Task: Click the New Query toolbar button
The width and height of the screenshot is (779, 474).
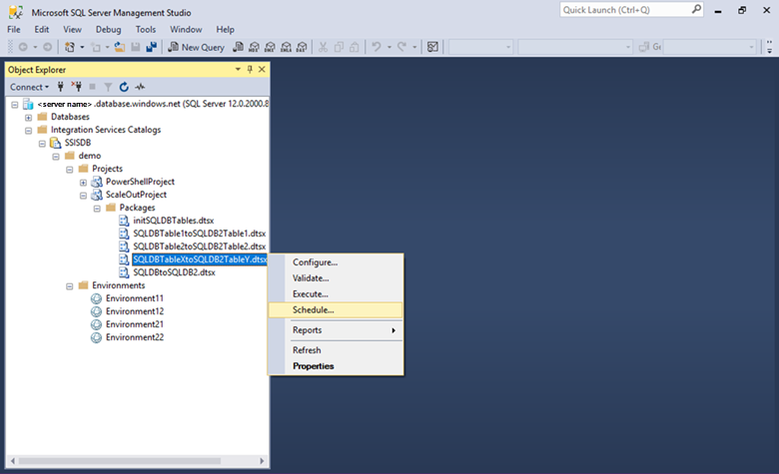Action: tap(196, 47)
